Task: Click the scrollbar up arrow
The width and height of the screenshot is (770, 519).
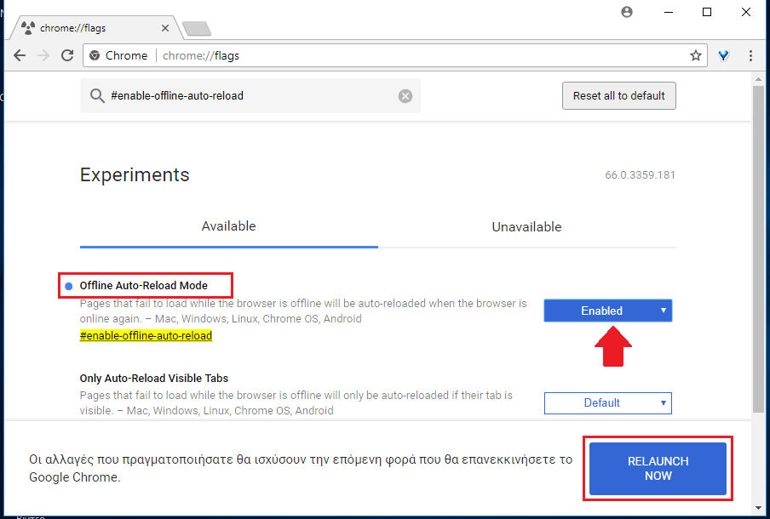Action: pos(758,78)
